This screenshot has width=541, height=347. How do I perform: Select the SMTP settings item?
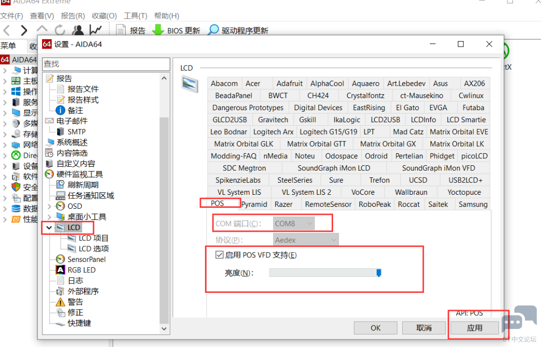pyautogui.click(x=76, y=132)
